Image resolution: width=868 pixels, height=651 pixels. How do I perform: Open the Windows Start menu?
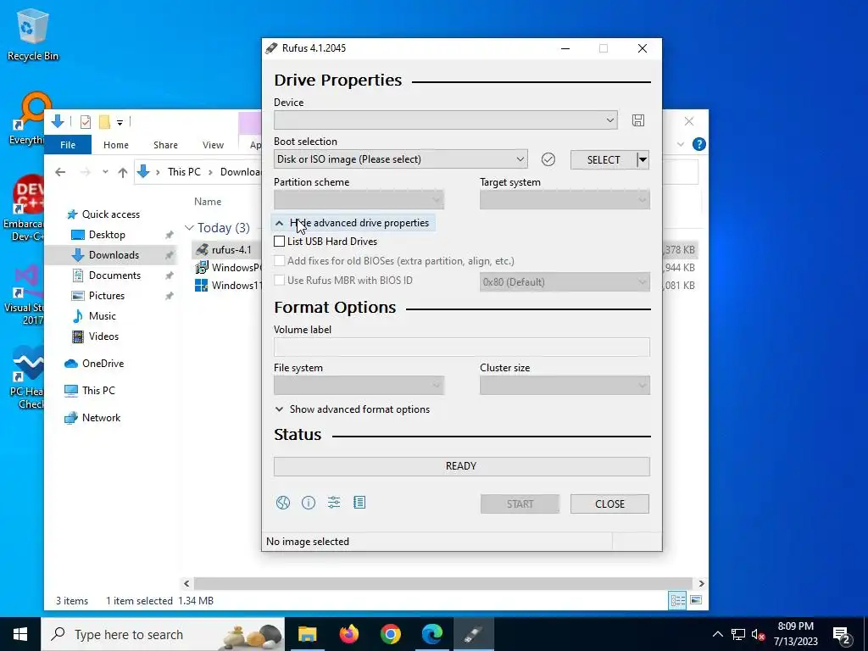(20, 634)
